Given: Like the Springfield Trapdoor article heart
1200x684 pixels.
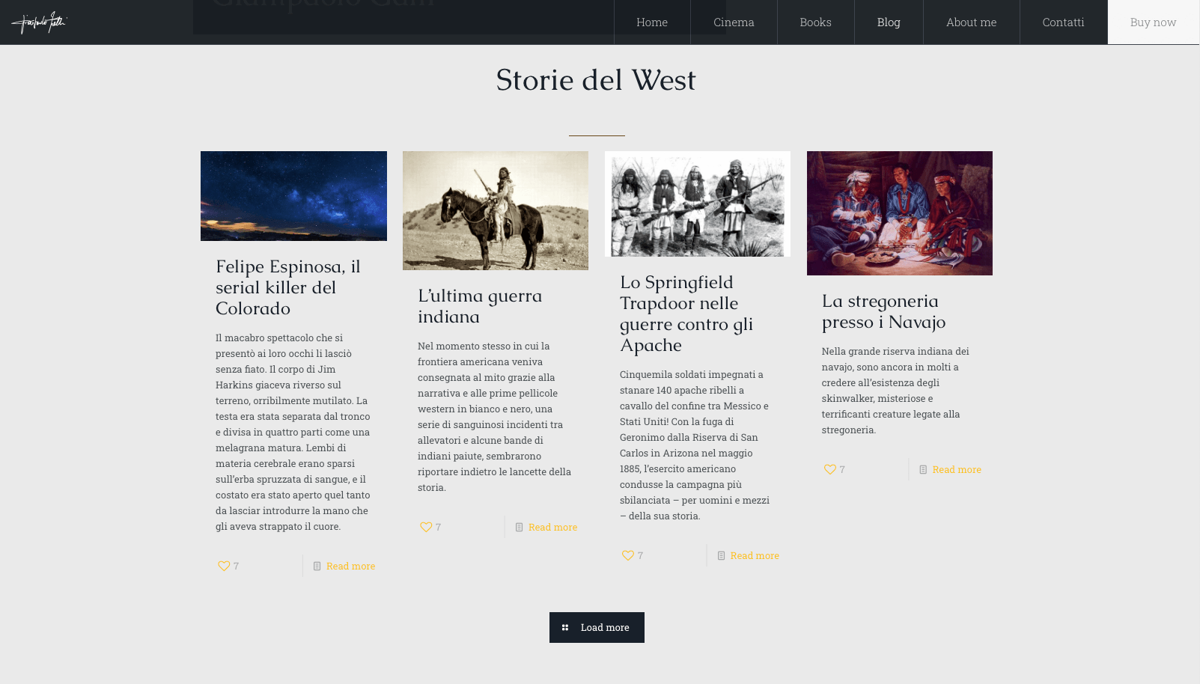Looking at the screenshot, I should tap(628, 556).
